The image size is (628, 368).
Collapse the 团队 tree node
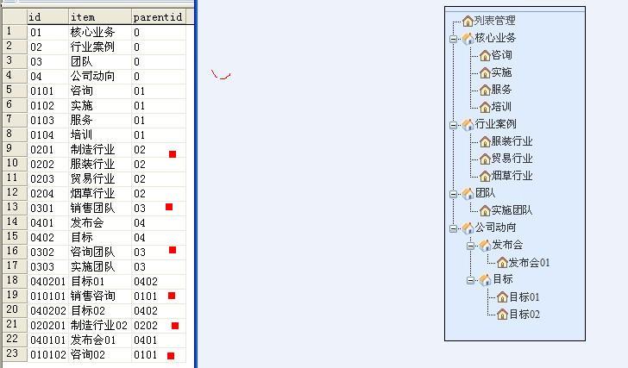click(453, 194)
